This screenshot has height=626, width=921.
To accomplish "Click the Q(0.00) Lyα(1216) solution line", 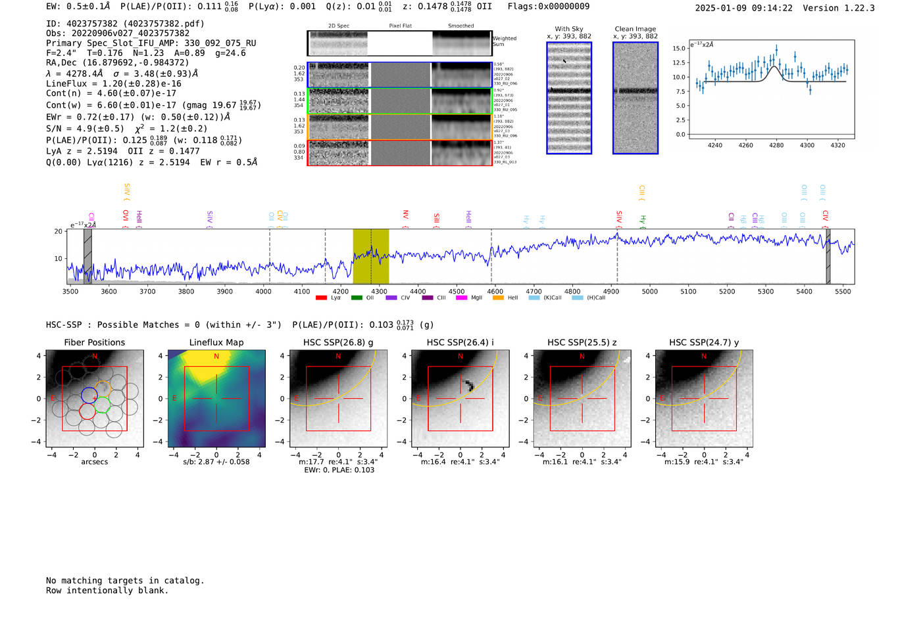I will (151, 162).
